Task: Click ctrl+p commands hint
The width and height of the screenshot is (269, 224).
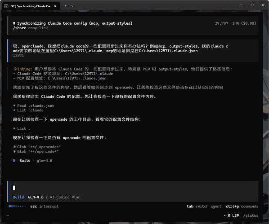Action: 242,206
